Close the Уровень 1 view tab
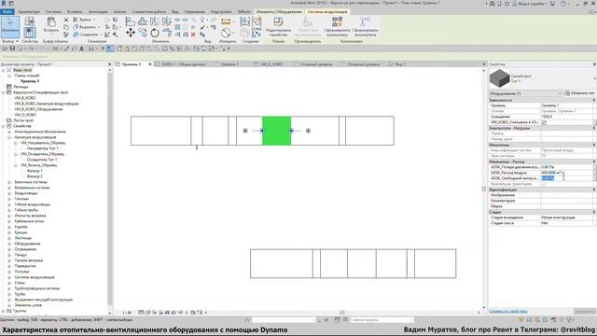 click(x=149, y=64)
